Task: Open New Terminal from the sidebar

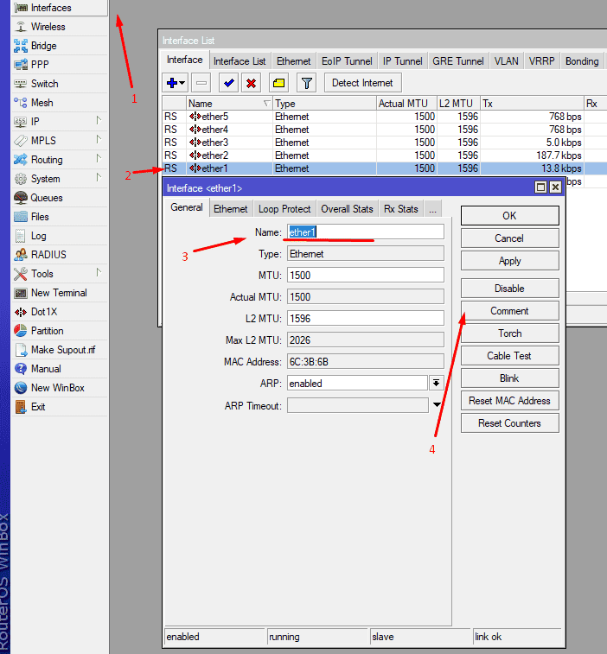Action: point(58,293)
